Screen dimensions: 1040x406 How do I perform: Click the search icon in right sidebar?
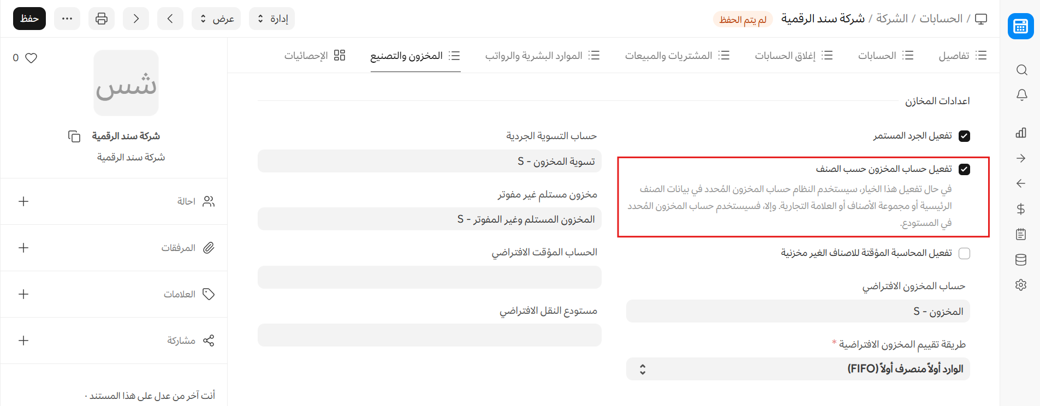[x=1021, y=70]
